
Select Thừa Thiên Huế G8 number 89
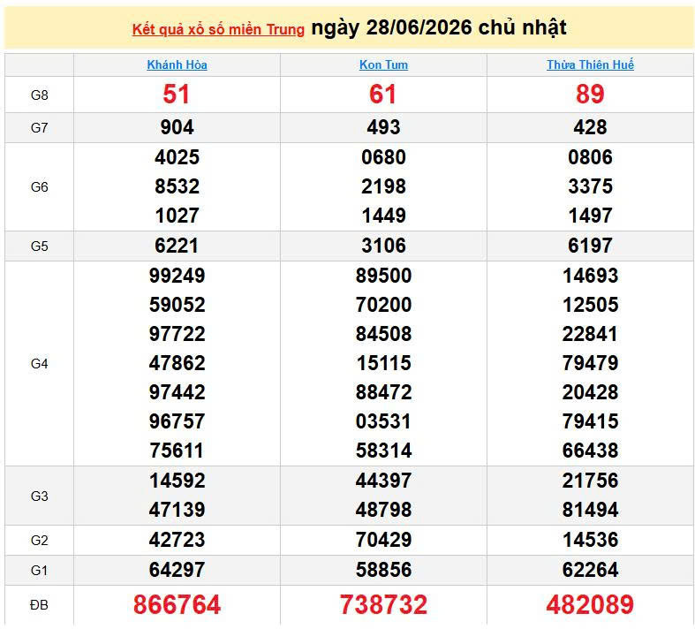(590, 94)
